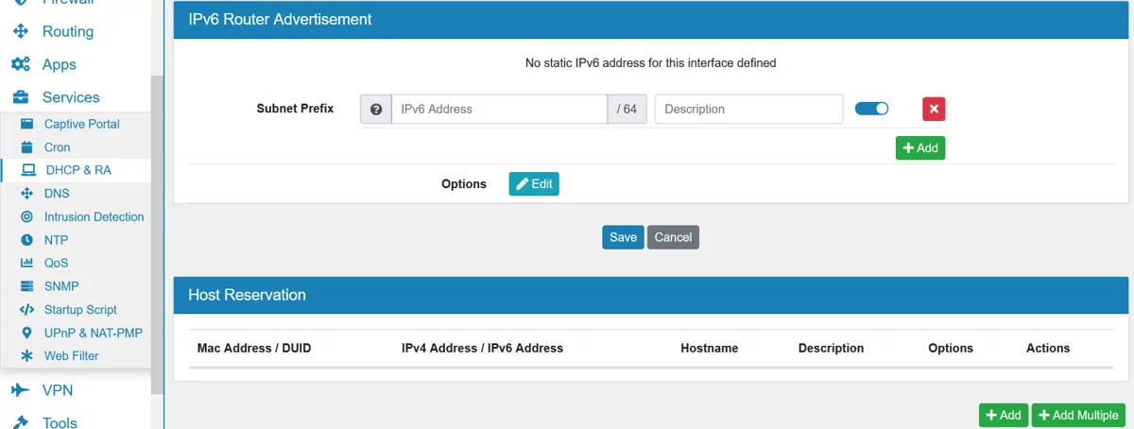Open NTP service page
The width and height of the screenshot is (1134, 429).
tap(57, 240)
